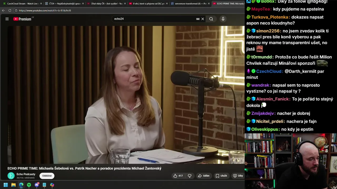This screenshot has width=337, height=189.
Task: Like the video (417 likes)
Action: click(x=178, y=176)
